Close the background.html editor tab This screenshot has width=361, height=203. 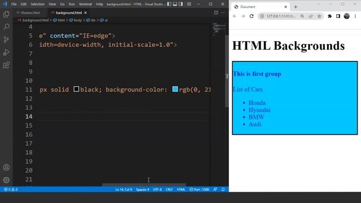click(x=85, y=12)
